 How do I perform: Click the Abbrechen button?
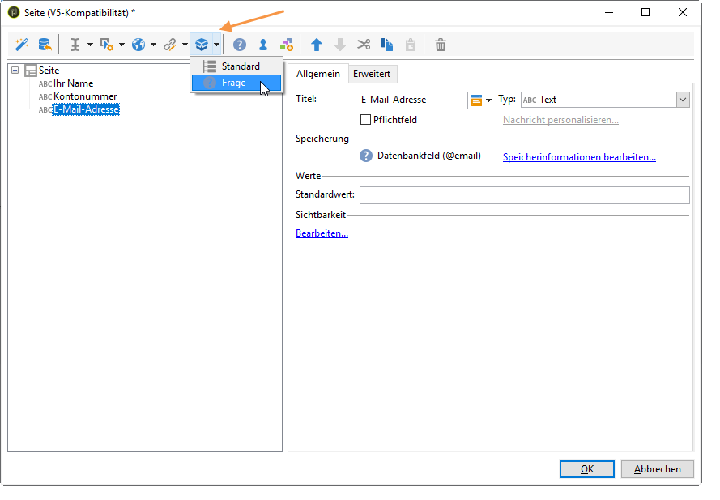657,469
